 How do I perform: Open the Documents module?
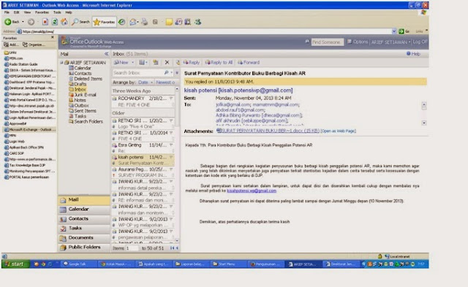(x=84, y=238)
